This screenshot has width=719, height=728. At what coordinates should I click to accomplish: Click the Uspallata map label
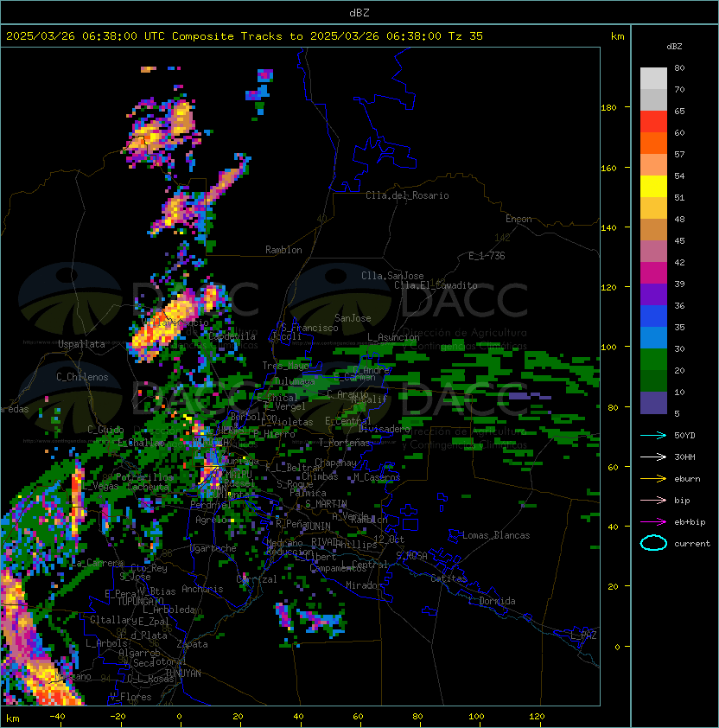click(x=82, y=344)
